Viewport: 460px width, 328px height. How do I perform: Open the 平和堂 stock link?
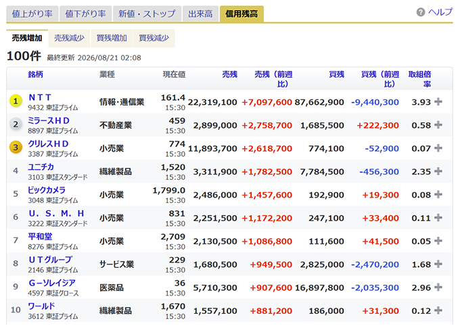pyautogui.click(x=40, y=237)
